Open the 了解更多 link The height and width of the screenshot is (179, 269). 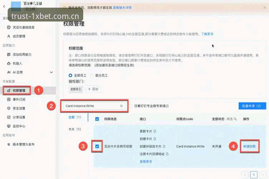point(207,34)
